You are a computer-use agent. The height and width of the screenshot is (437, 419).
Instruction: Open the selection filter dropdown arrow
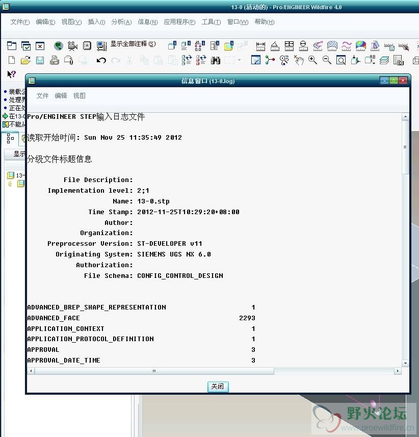click(239, 60)
